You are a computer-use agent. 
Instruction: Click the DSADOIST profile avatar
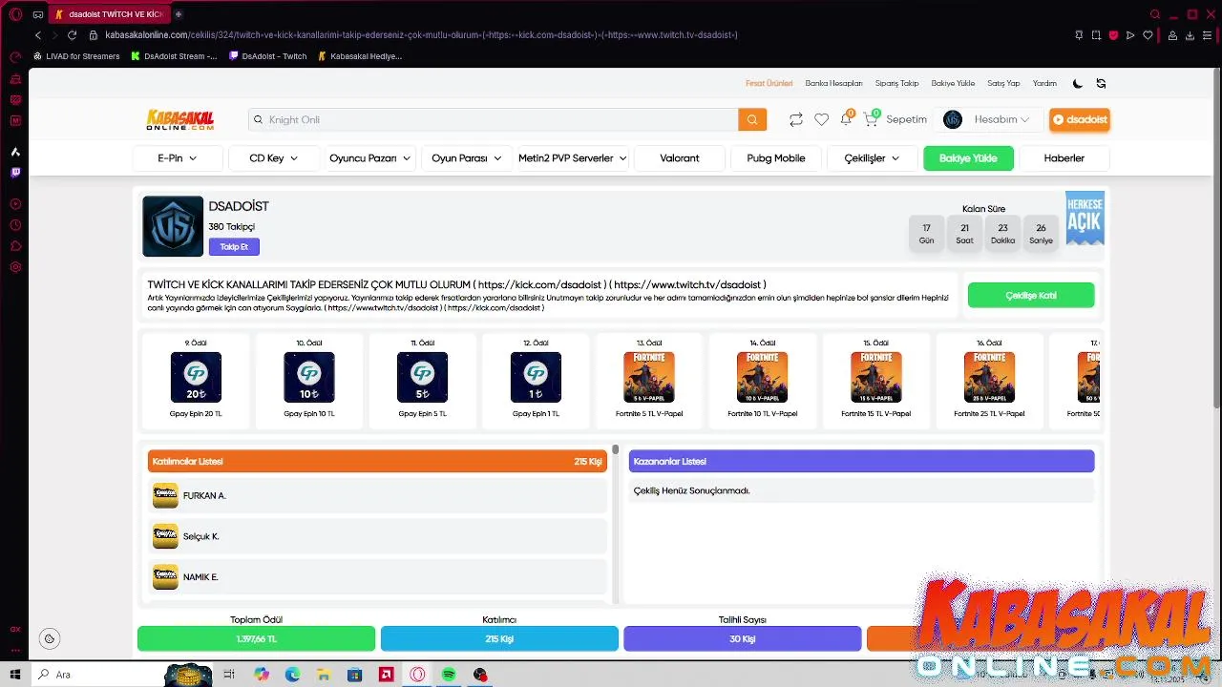(x=173, y=226)
